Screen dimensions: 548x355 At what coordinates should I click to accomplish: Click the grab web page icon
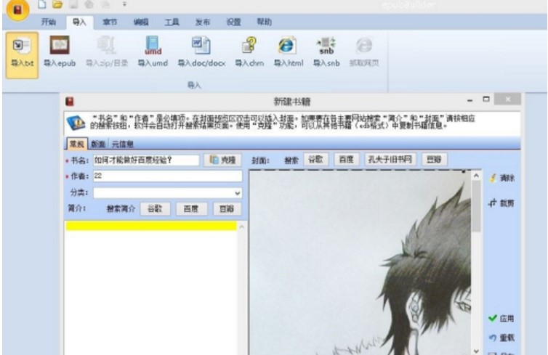[x=364, y=52]
